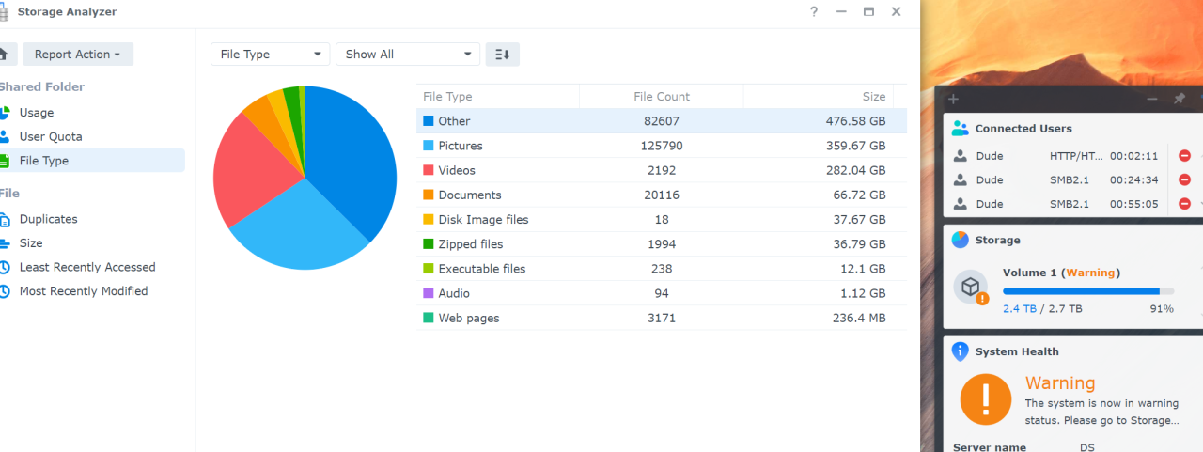Disconnect the Dude HTTP/HT... user session
1203x452 pixels.
(1184, 156)
